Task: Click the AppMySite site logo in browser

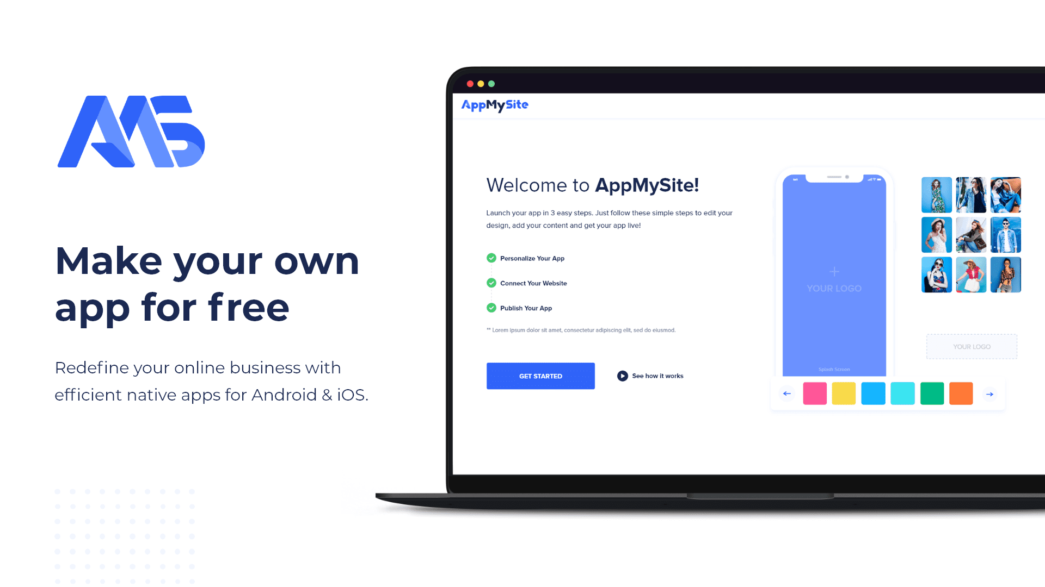Action: point(495,105)
